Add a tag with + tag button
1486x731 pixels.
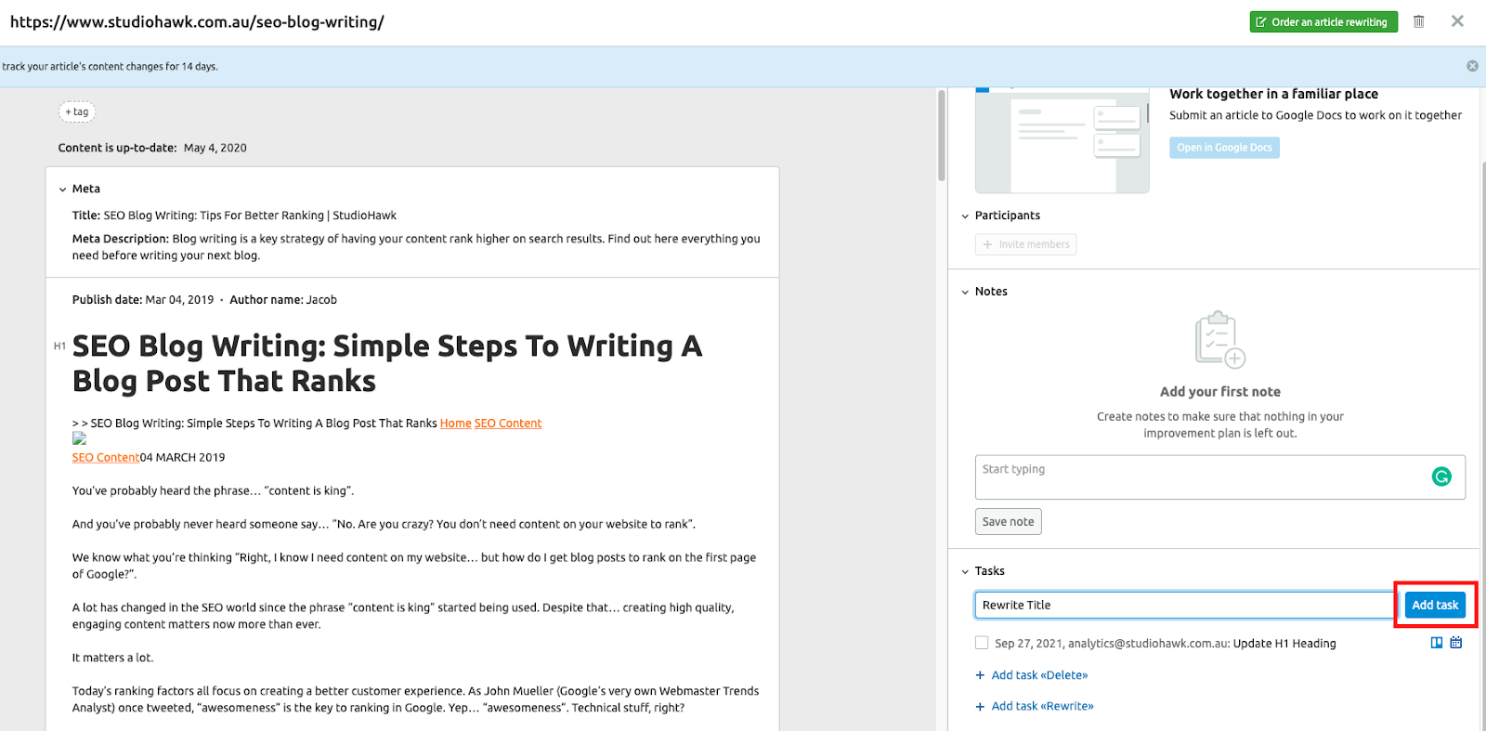77,111
